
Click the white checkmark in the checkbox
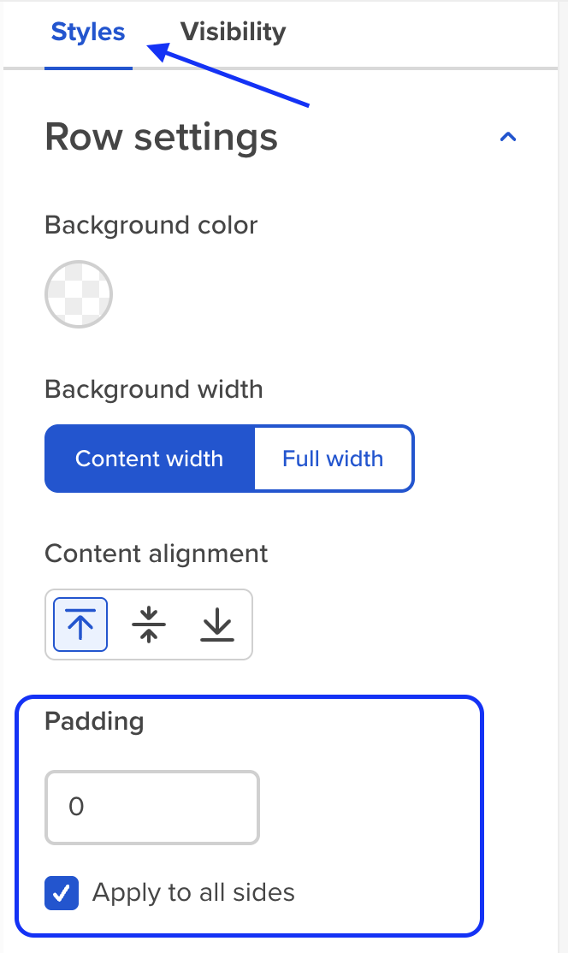(x=62, y=893)
